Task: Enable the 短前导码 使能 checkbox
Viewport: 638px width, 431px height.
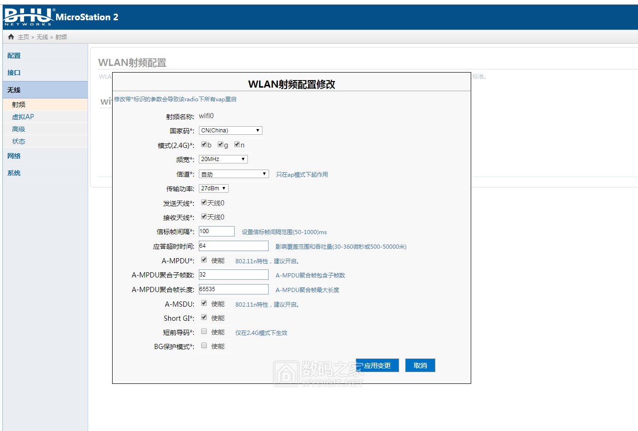Action: point(204,331)
